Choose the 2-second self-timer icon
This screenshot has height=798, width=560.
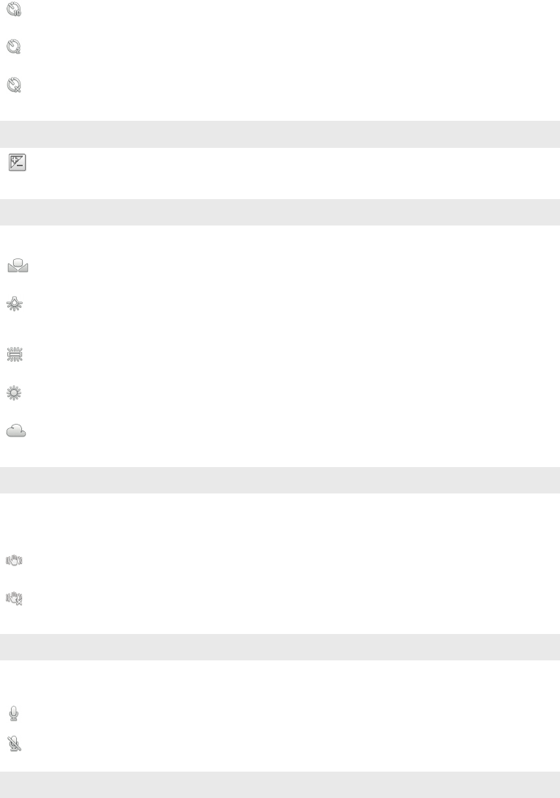(14, 47)
